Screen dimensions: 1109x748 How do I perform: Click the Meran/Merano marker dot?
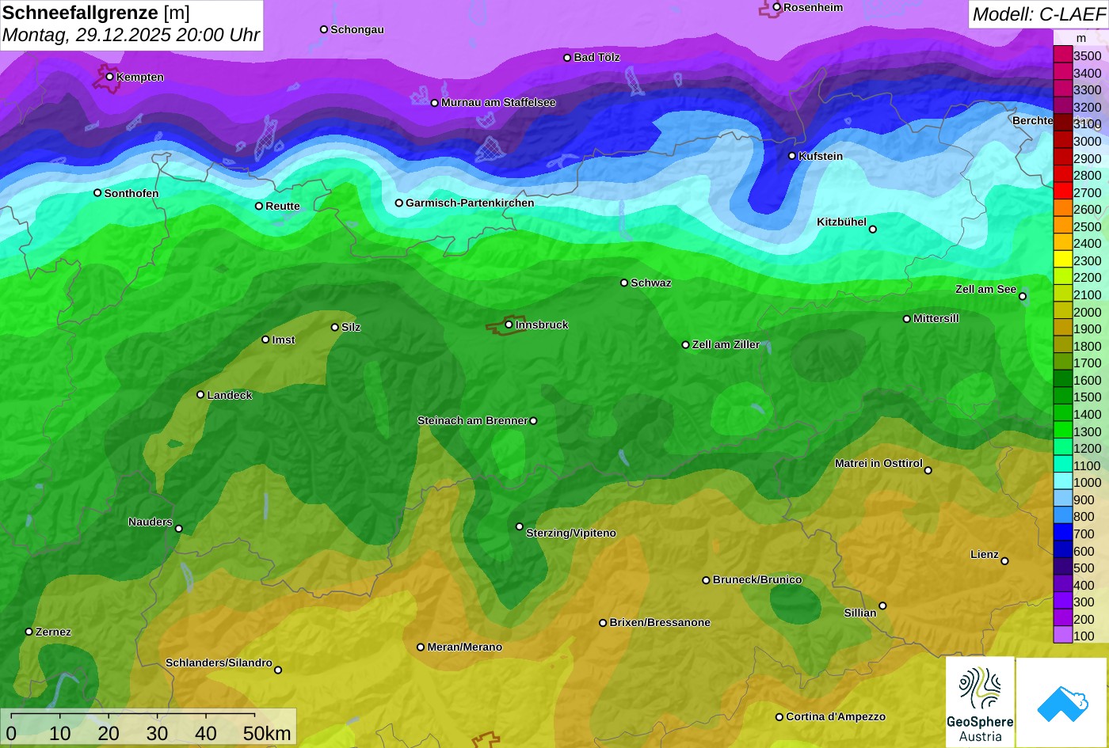click(421, 647)
